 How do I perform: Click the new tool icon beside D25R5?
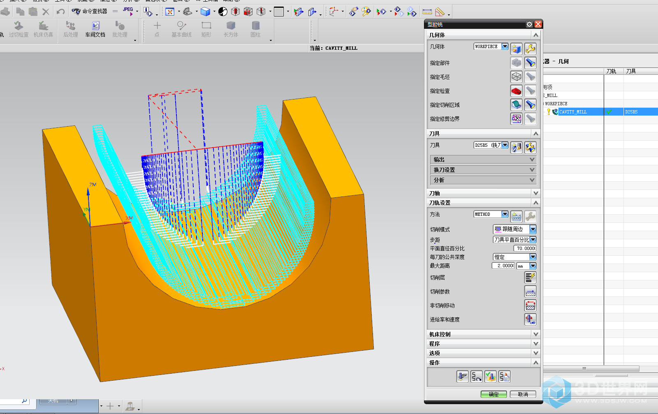(x=517, y=148)
